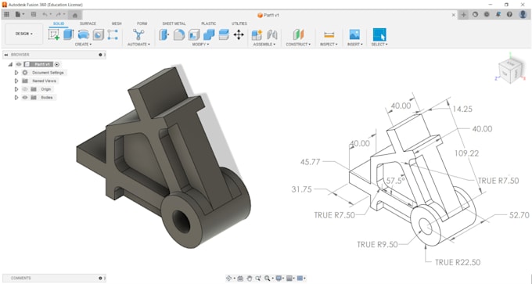Image resolution: width=532 pixels, height=284 pixels.
Task: Expand the Origin folder node
Action: click(16, 89)
